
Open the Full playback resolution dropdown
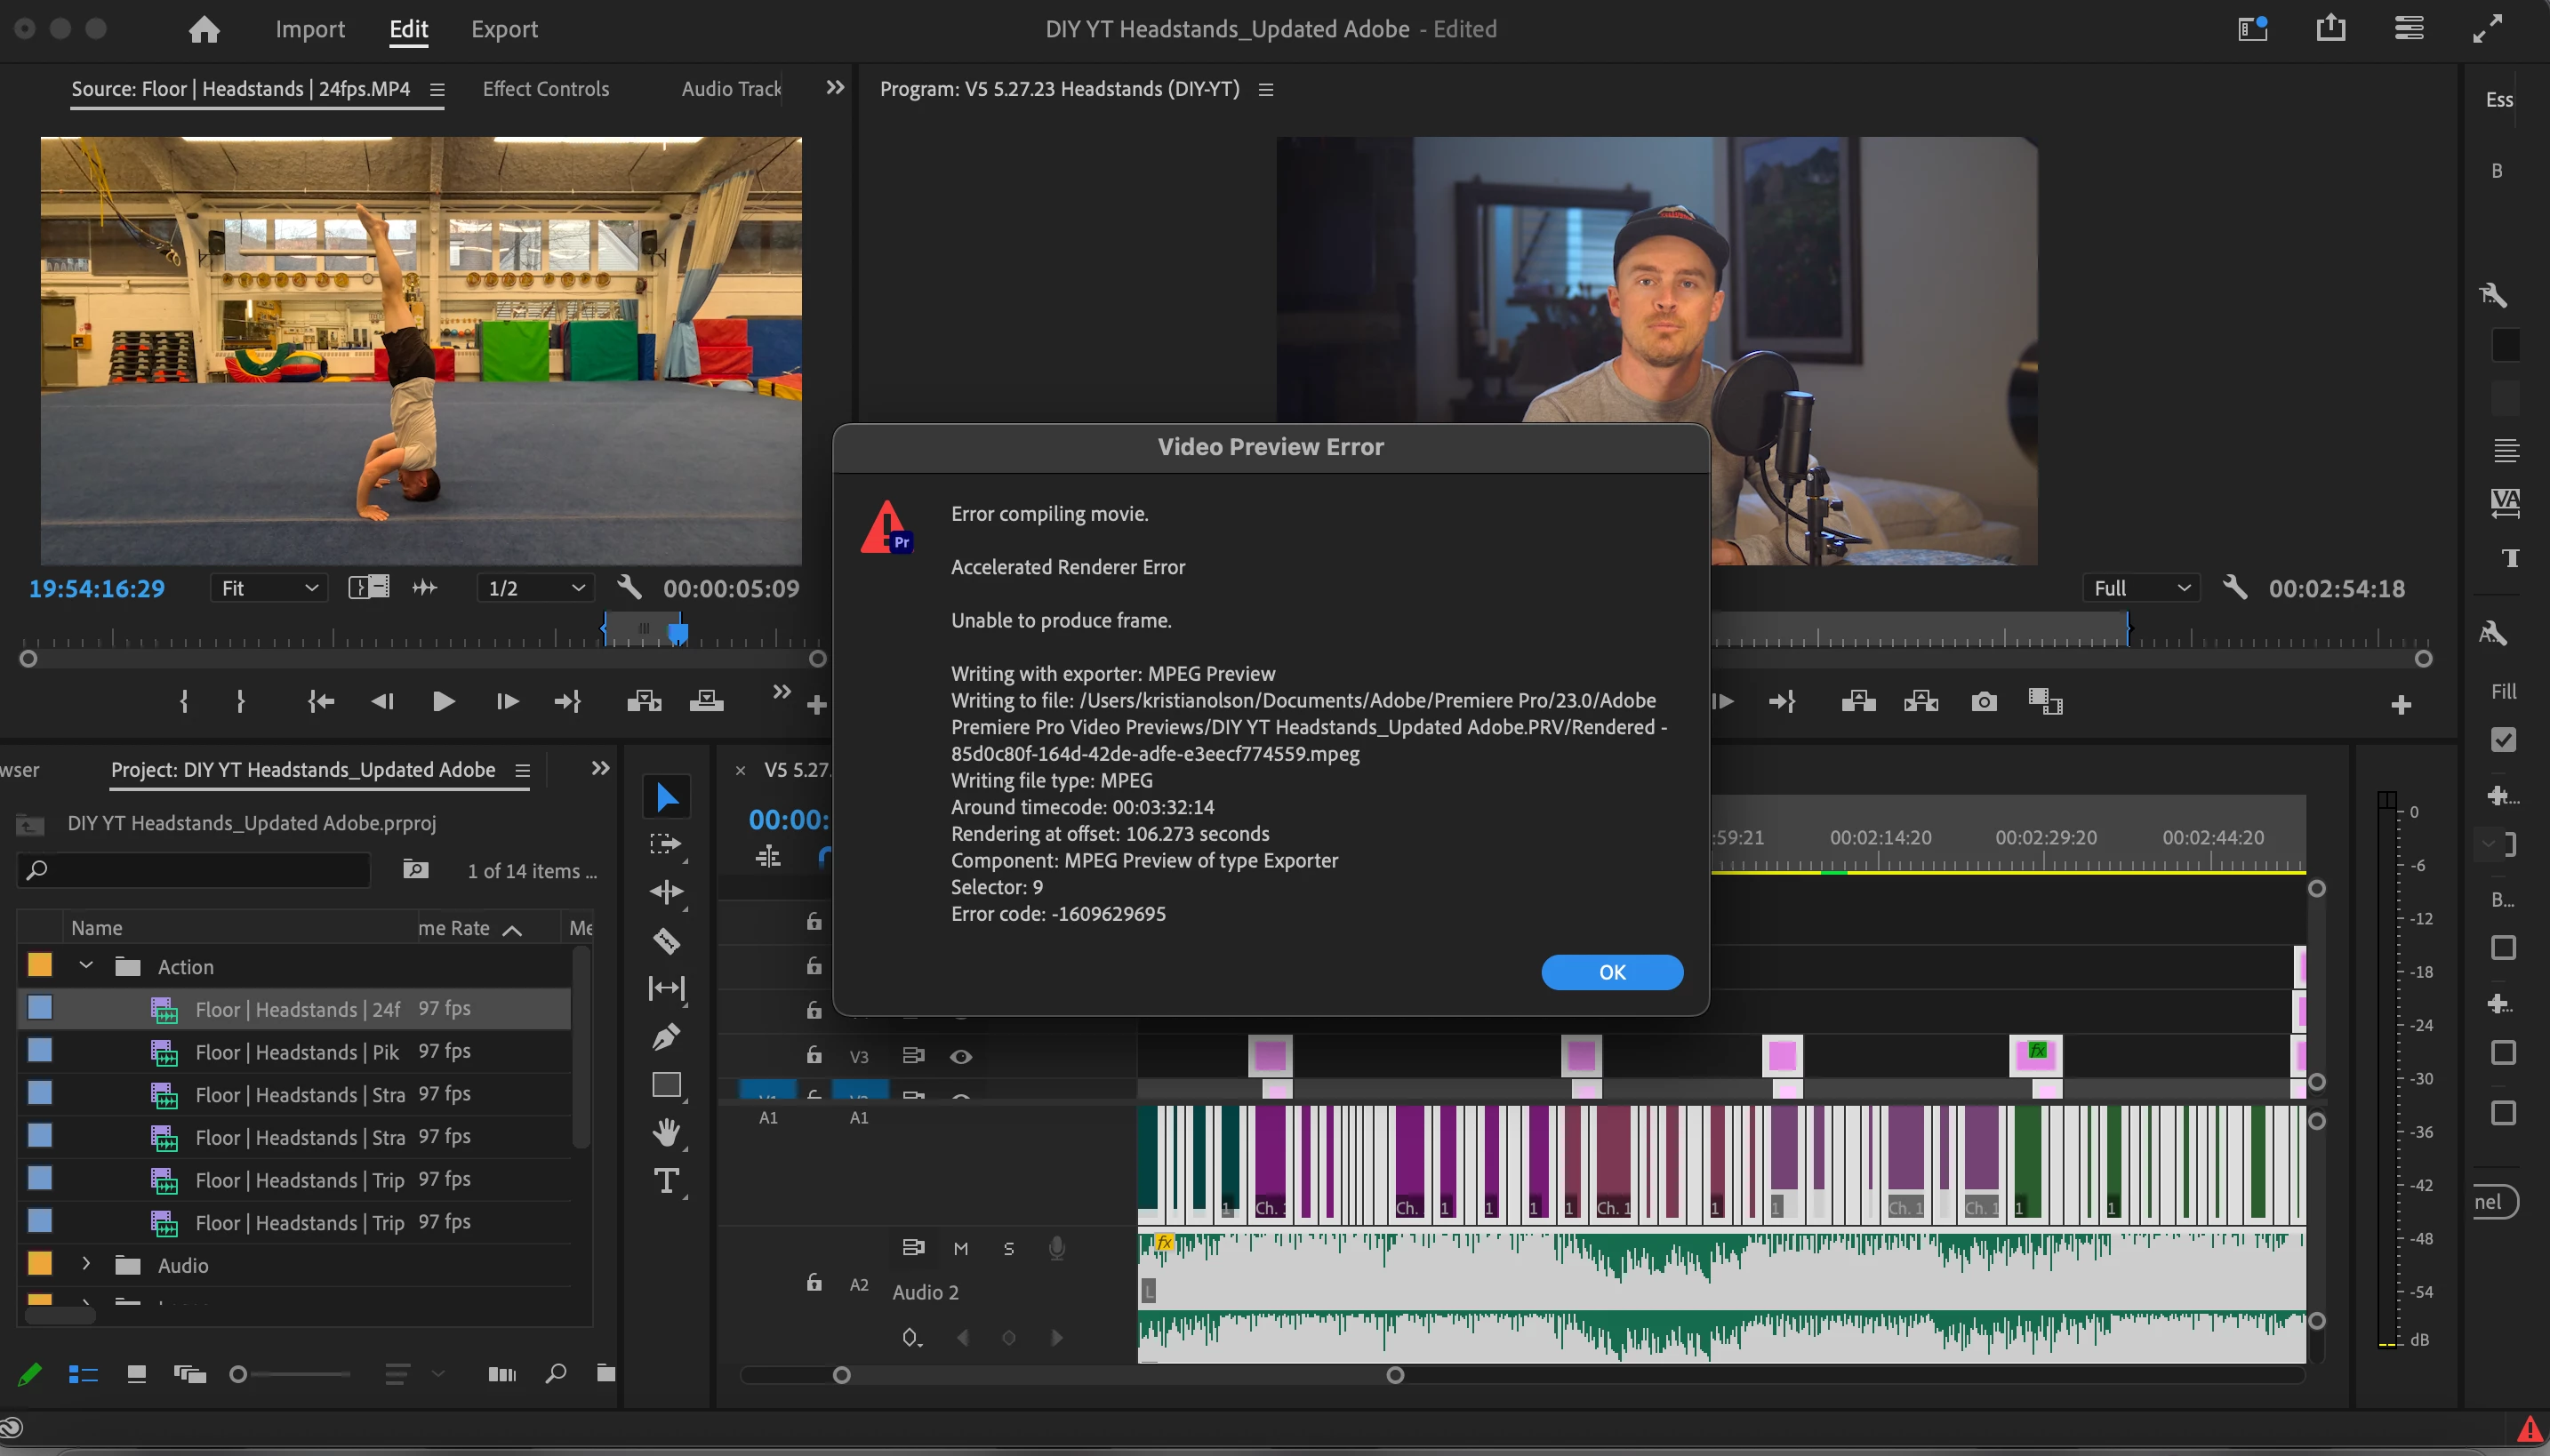point(2140,588)
